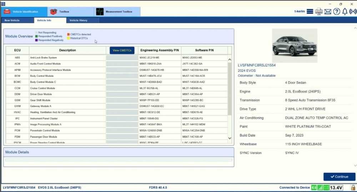Click the yellow Historical DTCs legend swatch
Screen dimensions: 357x192
(x=68, y=38)
